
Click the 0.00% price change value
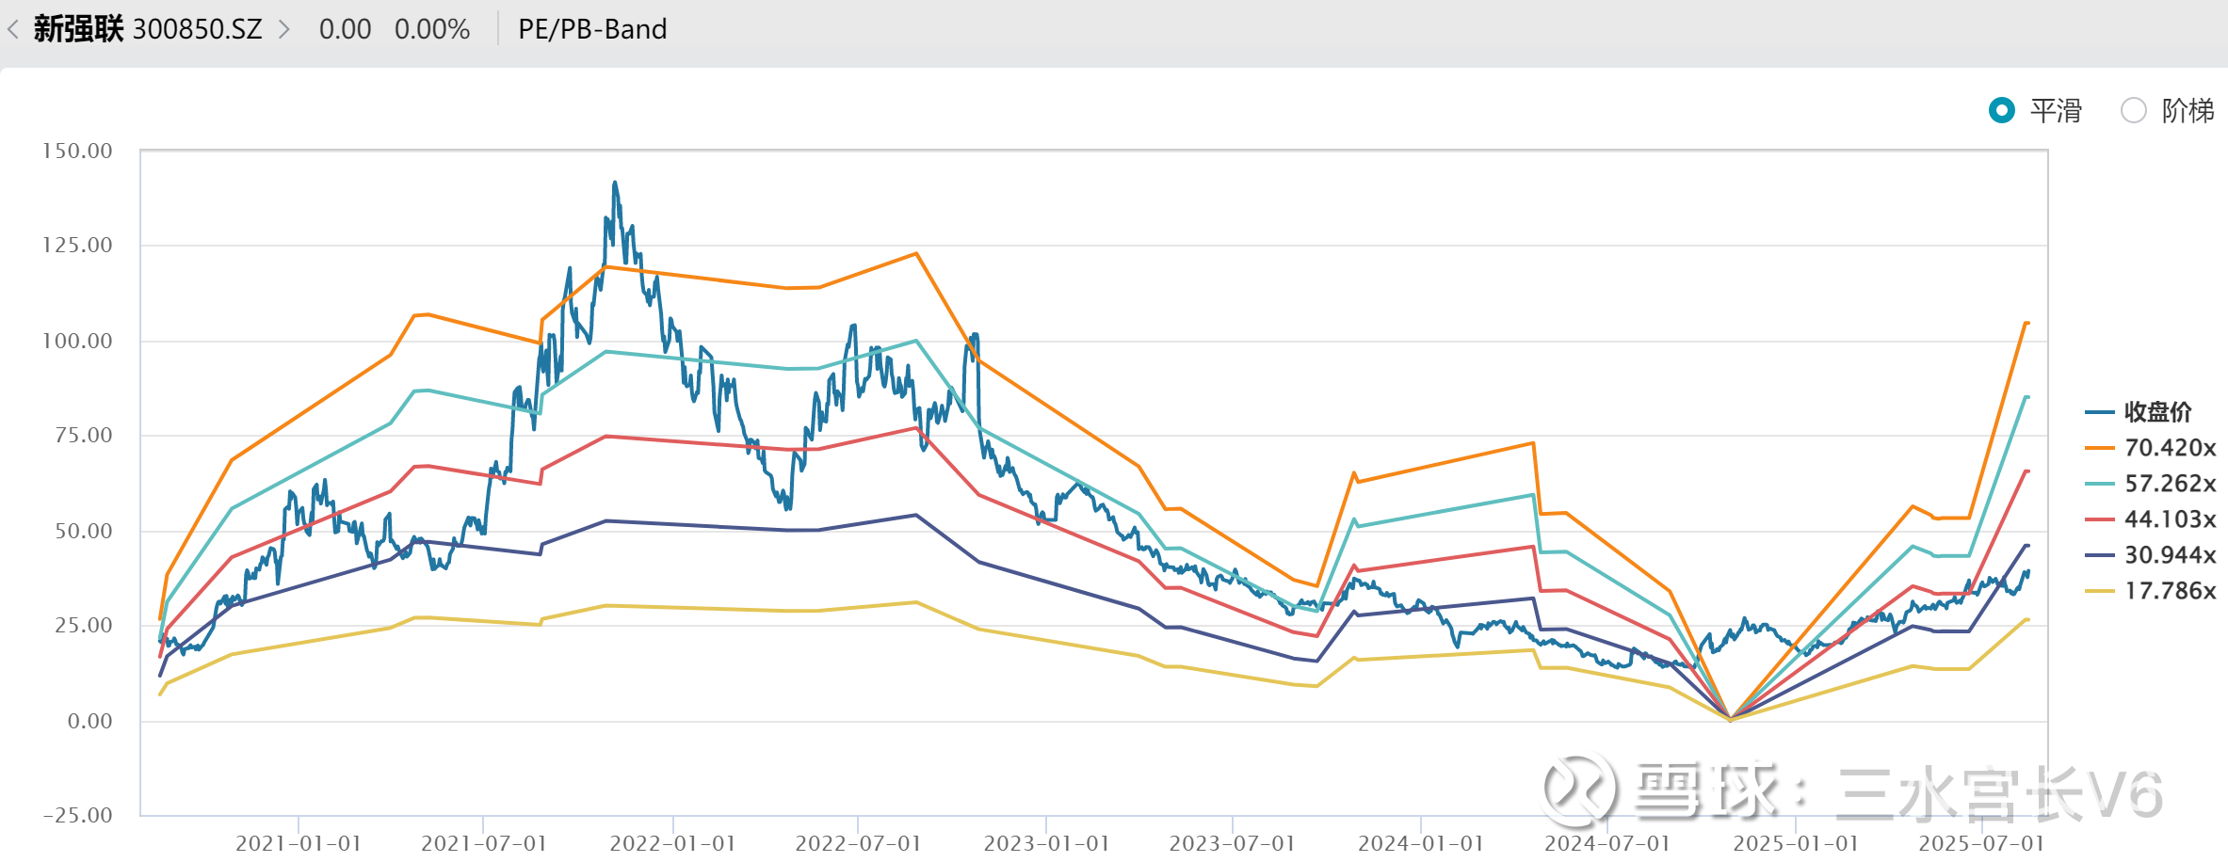(432, 30)
